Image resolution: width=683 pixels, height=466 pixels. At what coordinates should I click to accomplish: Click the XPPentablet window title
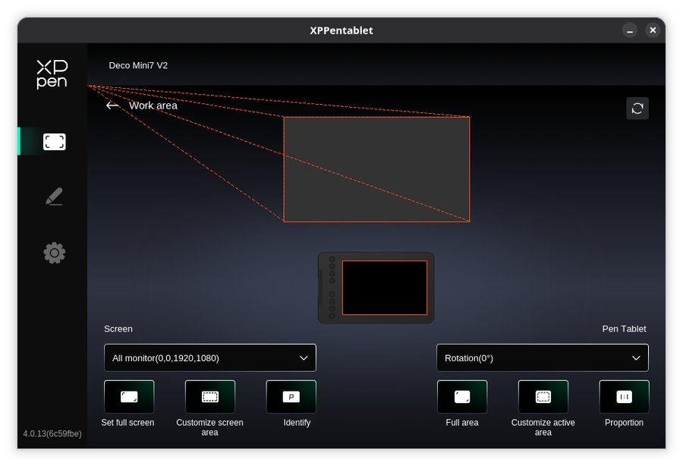(341, 30)
